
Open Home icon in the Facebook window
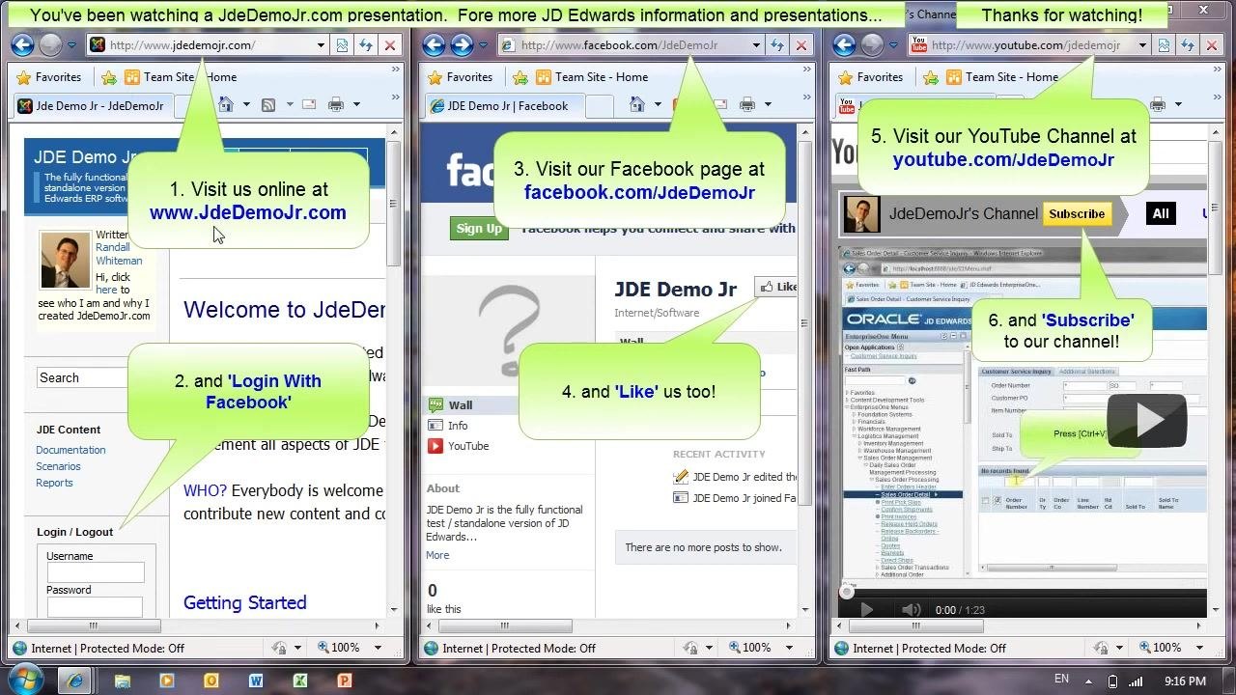(636, 104)
